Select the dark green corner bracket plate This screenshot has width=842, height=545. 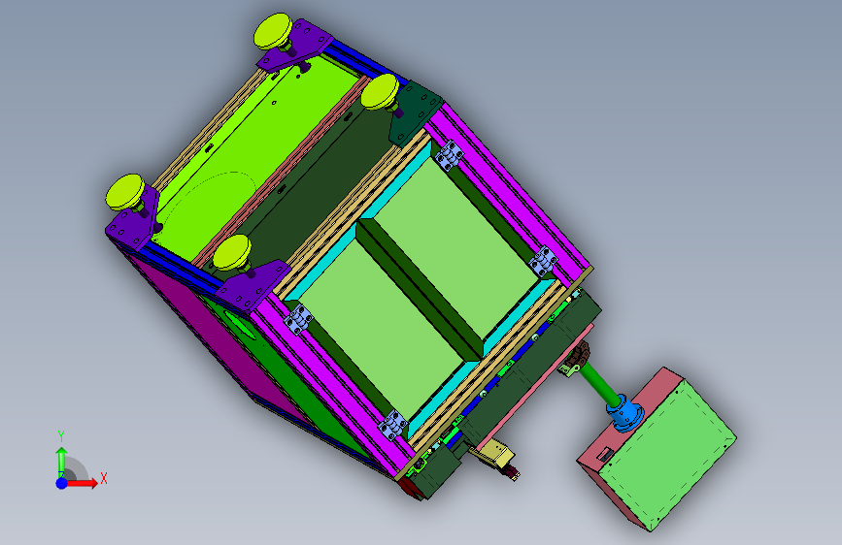(415, 113)
